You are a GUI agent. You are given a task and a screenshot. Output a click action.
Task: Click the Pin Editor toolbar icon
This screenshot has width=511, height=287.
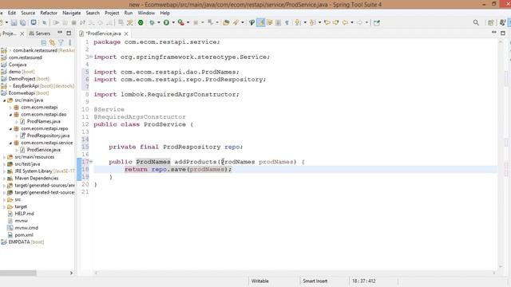click(377, 22)
